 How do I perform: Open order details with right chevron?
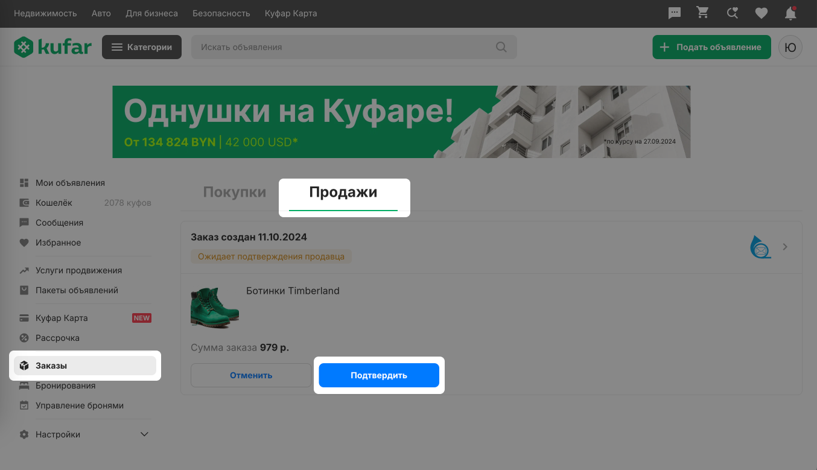[x=785, y=247]
